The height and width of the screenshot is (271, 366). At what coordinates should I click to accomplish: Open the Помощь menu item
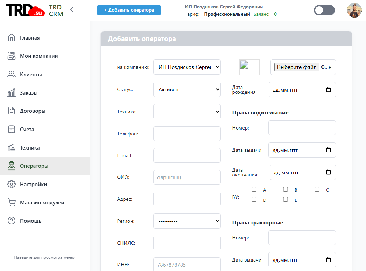[x=30, y=221]
